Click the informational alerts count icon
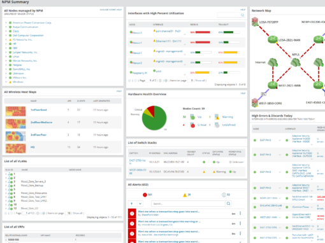 point(224,195)
